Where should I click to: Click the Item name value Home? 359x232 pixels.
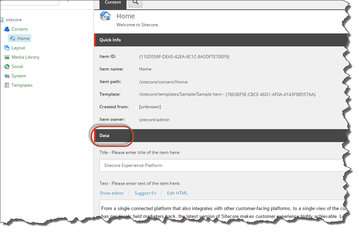click(x=145, y=69)
